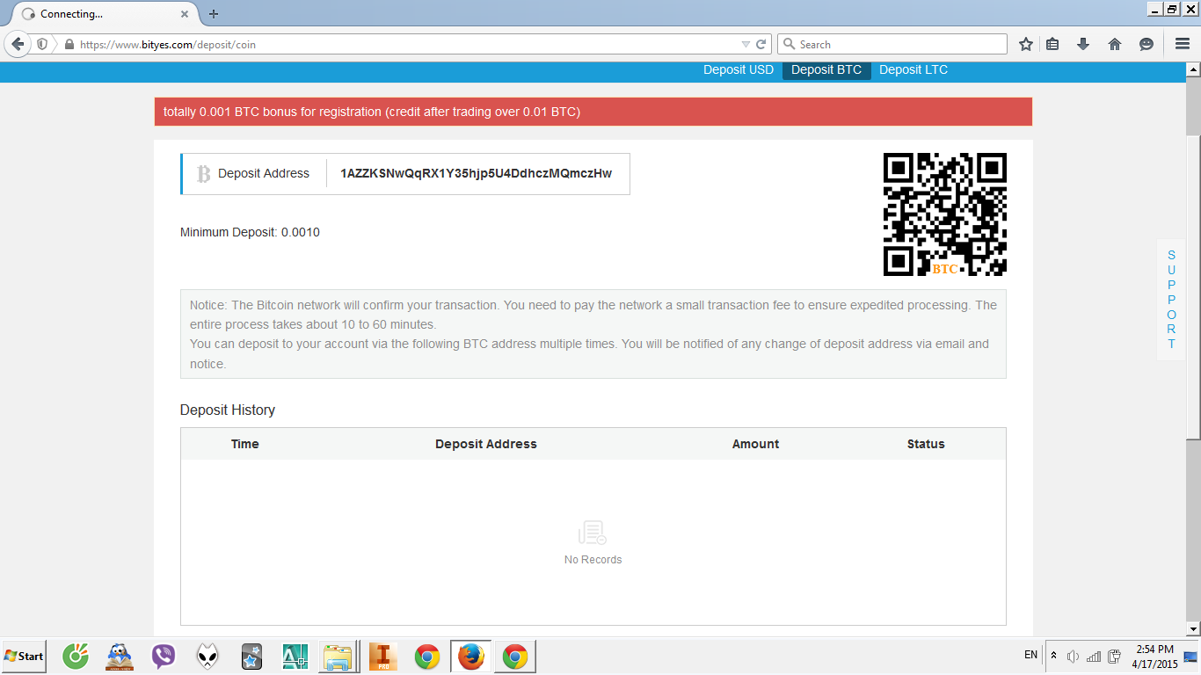This screenshot has height=675, width=1201.
Task: Open the SUPPORT side tab
Action: pos(1171,300)
